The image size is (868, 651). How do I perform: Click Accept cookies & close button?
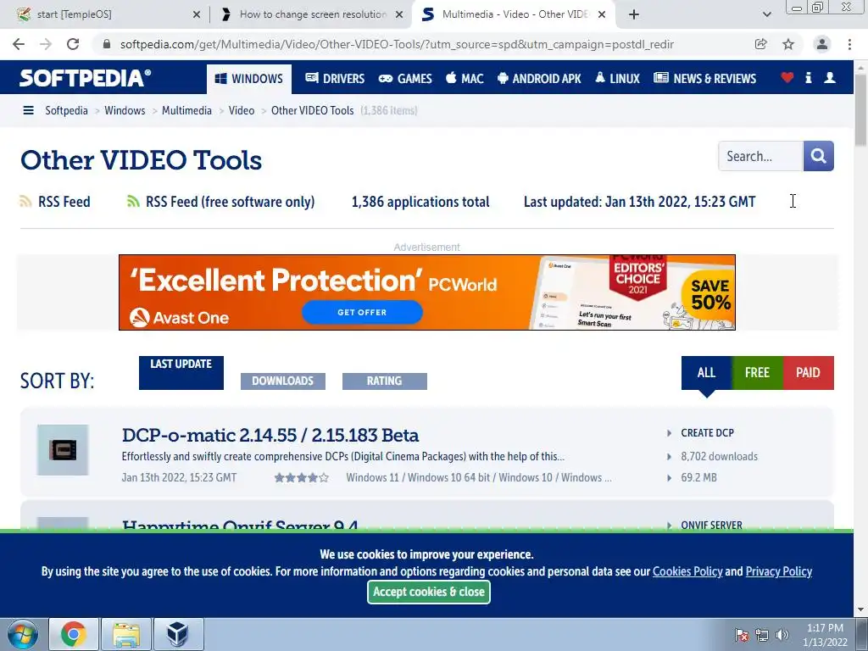[428, 592]
